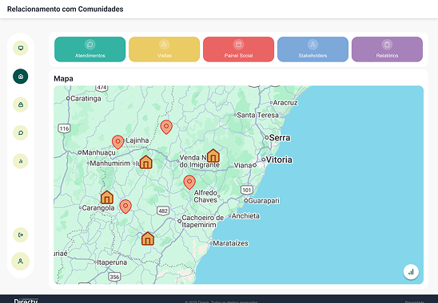Select the house marker right of Manhumirim
Image resolution: width=438 pixels, height=303 pixels.
pos(145,162)
